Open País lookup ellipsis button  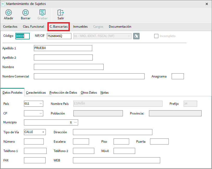[x=41, y=104]
